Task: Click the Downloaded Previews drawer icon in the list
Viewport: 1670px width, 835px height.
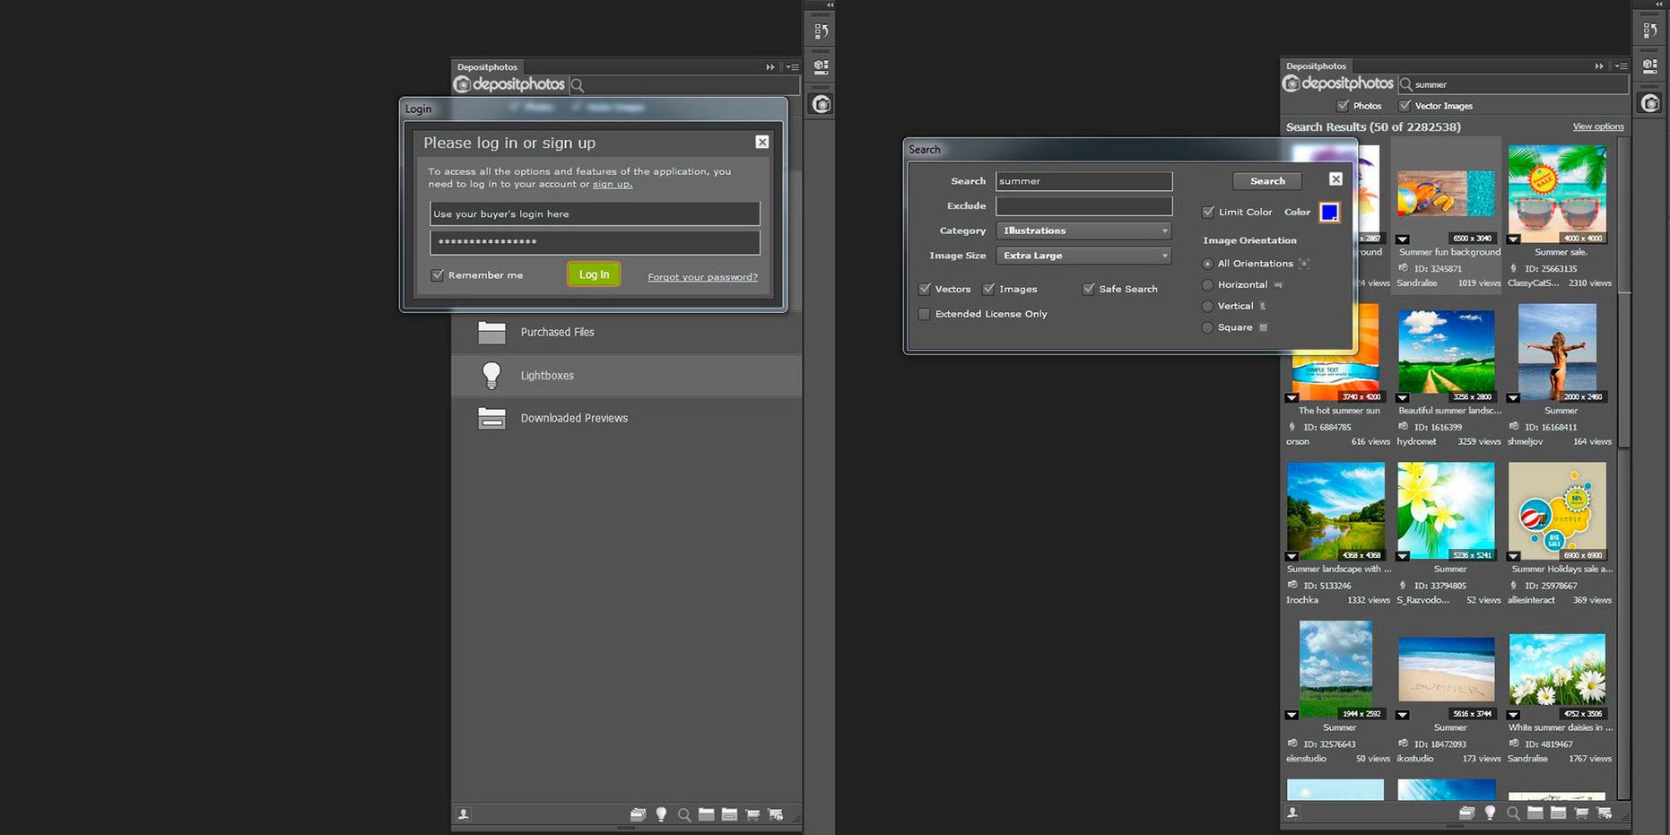Action: click(x=491, y=418)
